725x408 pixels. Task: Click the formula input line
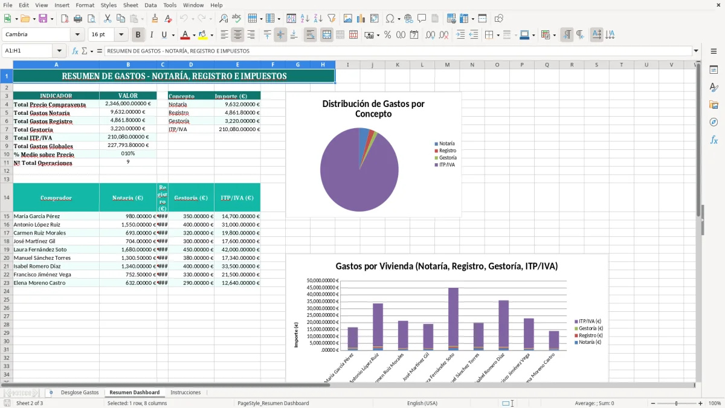398,51
